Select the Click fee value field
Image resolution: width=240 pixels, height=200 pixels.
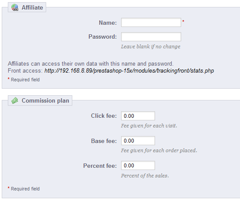pyautogui.click(x=138, y=116)
